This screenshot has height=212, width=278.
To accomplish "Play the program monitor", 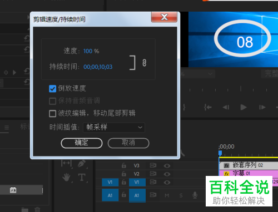I will coord(244,107).
